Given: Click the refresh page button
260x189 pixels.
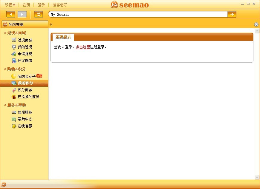Looking at the screenshot, I should pos(39,14).
